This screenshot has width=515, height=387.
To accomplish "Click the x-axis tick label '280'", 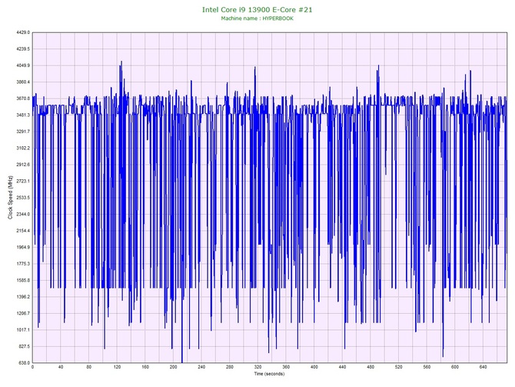I will (230, 367).
